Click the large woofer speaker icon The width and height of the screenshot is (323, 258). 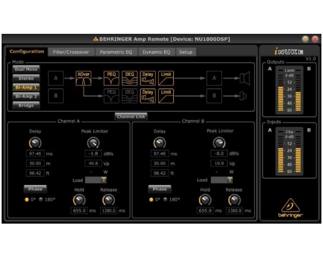(245, 78)
